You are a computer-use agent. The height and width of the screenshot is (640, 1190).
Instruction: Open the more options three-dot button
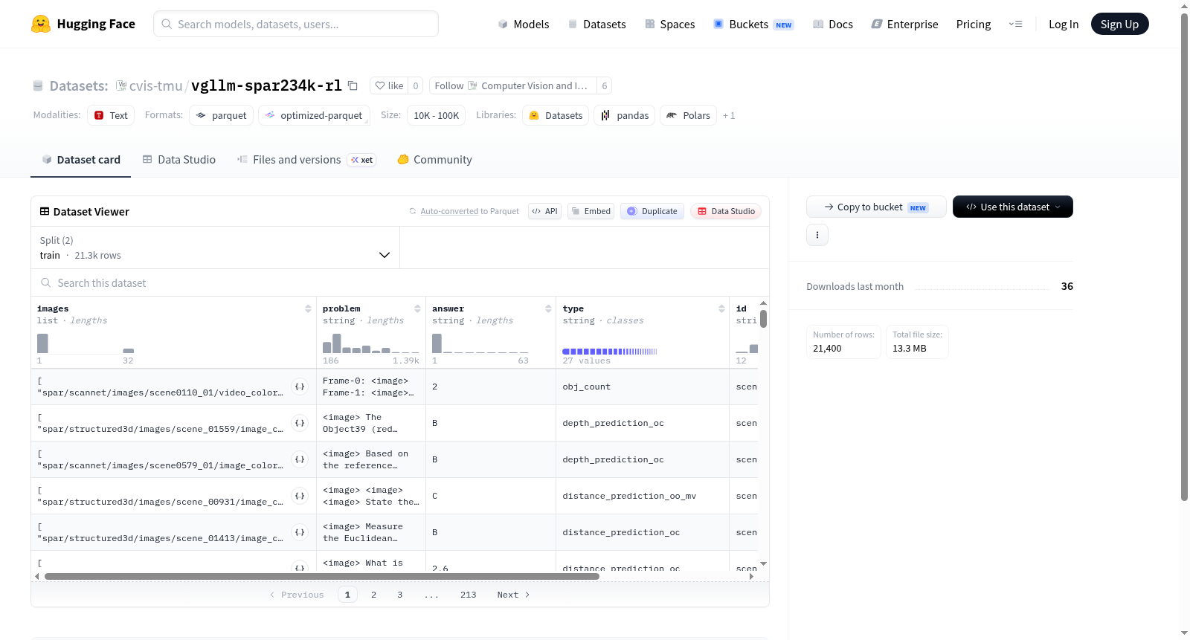(x=817, y=235)
